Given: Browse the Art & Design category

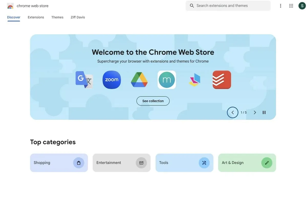Looking at the screenshot, I should [x=247, y=163].
